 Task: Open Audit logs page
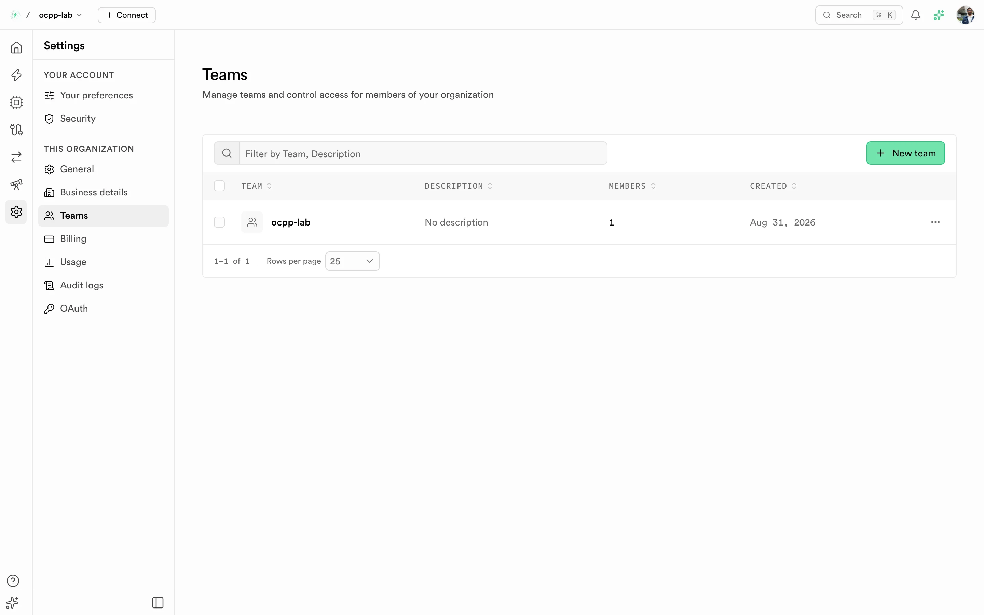tap(103, 285)
